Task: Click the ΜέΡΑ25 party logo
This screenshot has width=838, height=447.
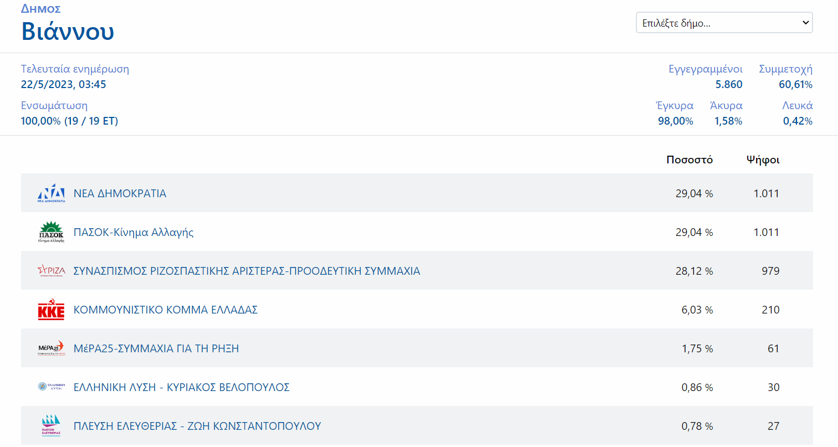Action: [x=51, y=348]
